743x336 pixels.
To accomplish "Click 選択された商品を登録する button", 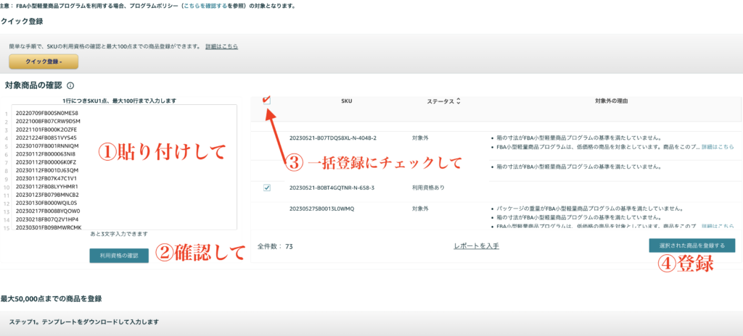I will tap(691, 245).
